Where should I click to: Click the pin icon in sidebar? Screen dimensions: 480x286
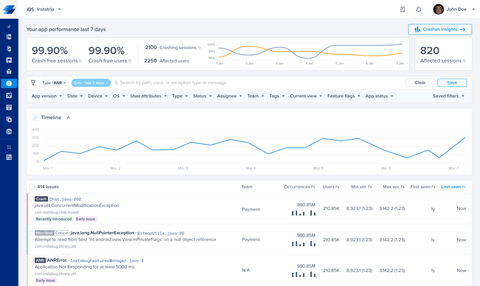point(9,27)
